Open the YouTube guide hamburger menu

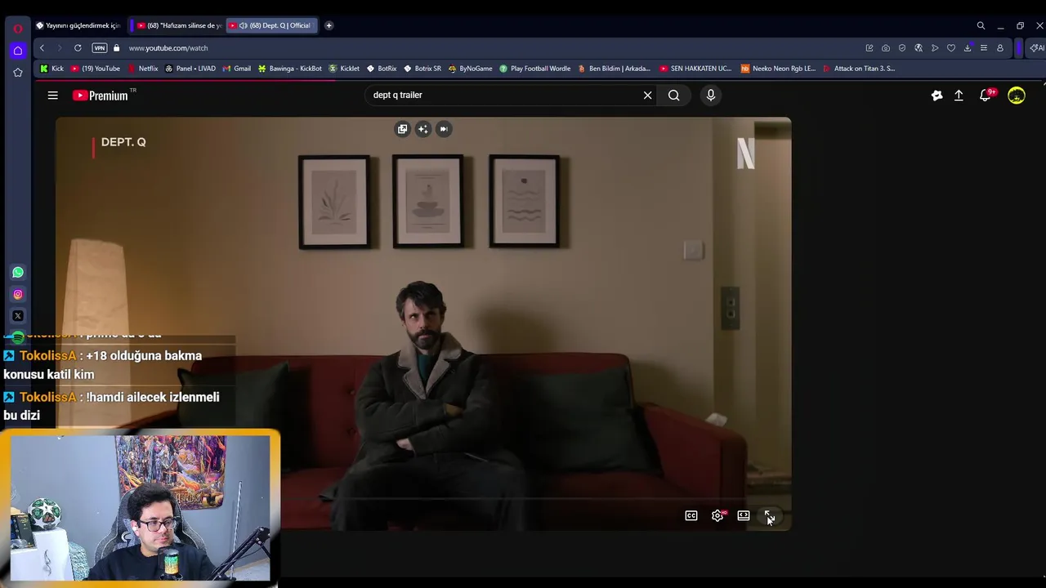(x=52, y=96)
